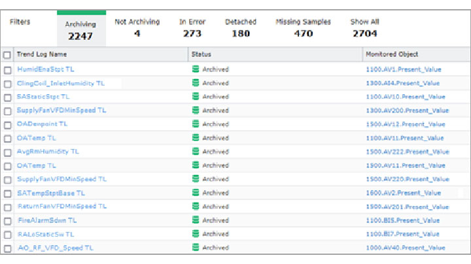Select the Show All filter tab

coord(365,27)
